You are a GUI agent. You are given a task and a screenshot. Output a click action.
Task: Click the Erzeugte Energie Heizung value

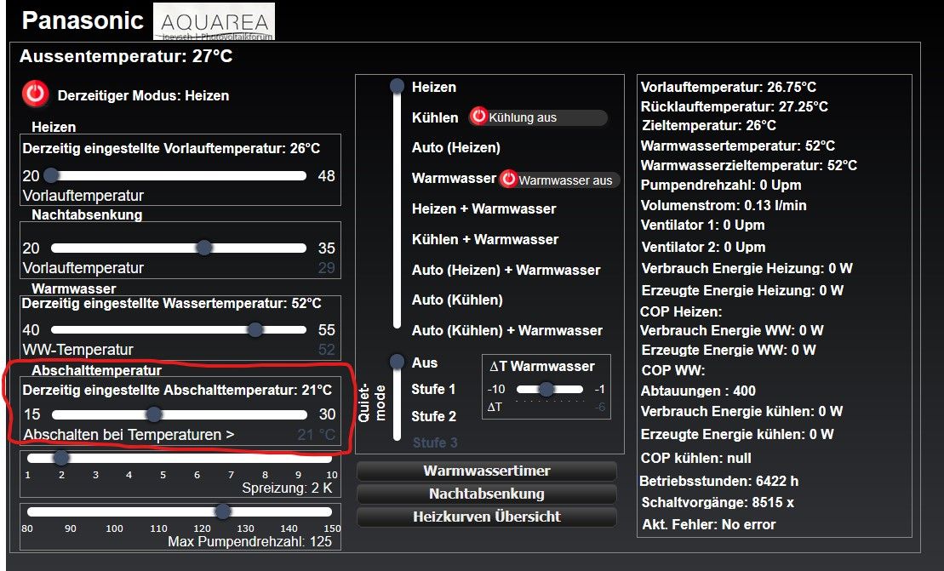742,291
